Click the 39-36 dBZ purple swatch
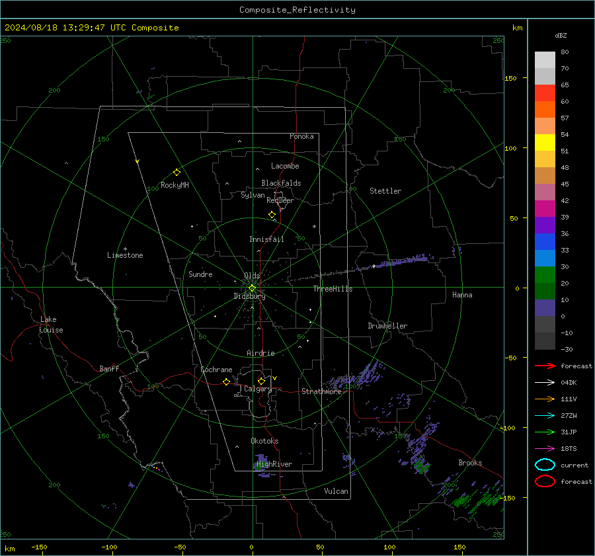This screenshot has height=556, width=595. pos(545,225)
